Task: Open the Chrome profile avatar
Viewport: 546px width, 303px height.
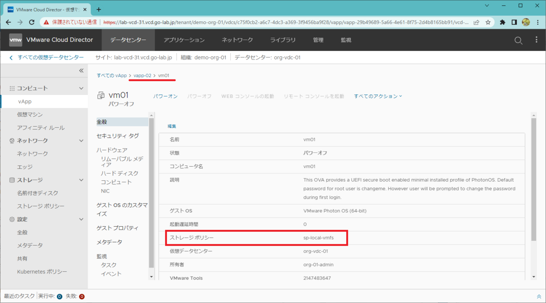Action: point(526,22)
